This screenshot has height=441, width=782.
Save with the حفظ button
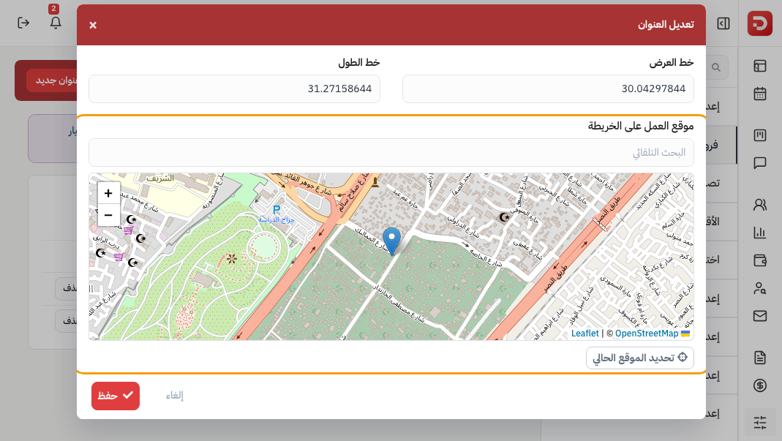115,396
